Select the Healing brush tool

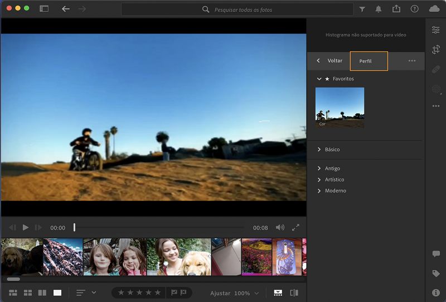coord(436,69)
